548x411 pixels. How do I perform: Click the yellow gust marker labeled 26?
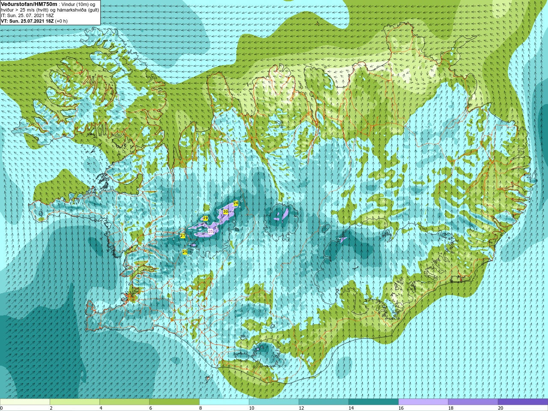point(235,203)
